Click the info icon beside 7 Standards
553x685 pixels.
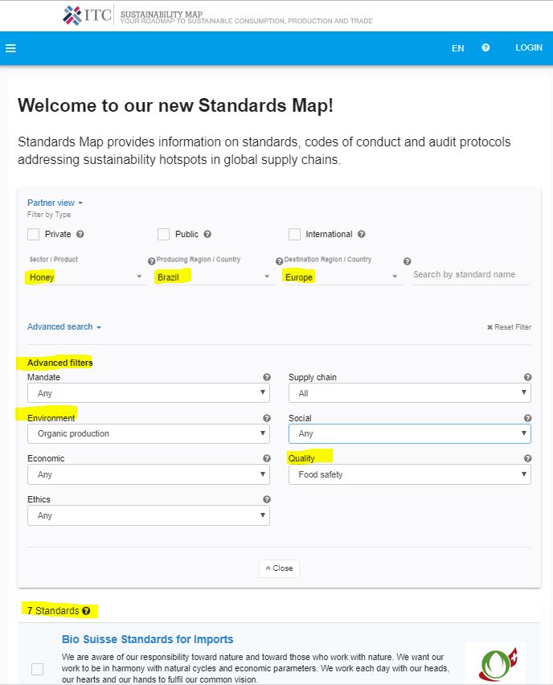86,611
